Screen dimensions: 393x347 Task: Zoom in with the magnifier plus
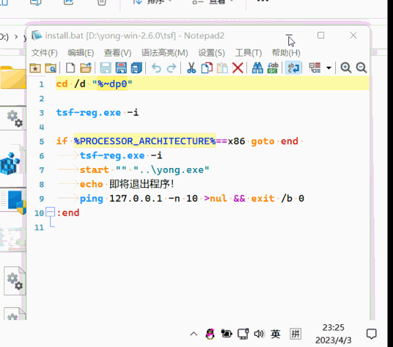tap(346, 68)
